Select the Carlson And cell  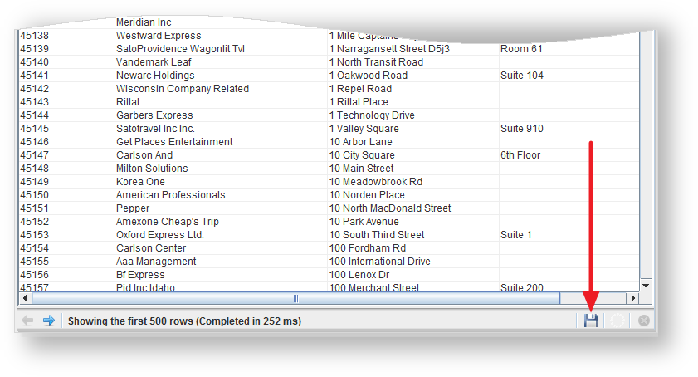(221, 155)
